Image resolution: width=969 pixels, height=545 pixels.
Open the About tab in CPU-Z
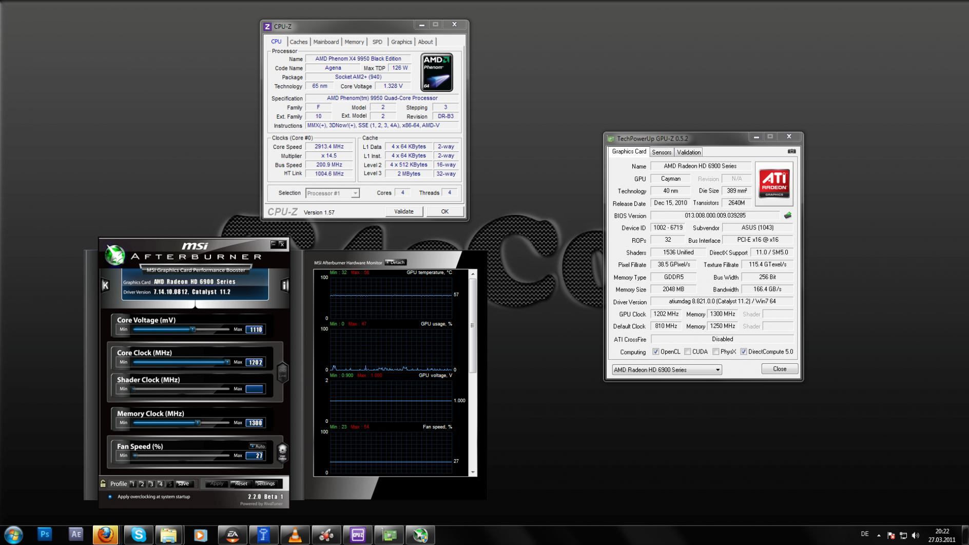425,42
